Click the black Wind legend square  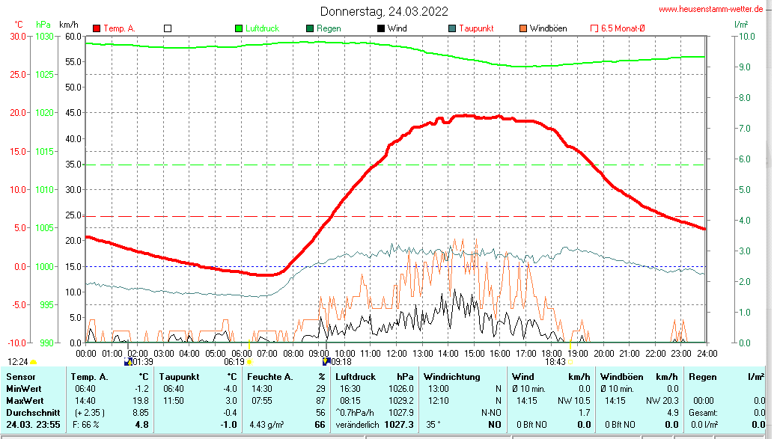coord(381,28)
